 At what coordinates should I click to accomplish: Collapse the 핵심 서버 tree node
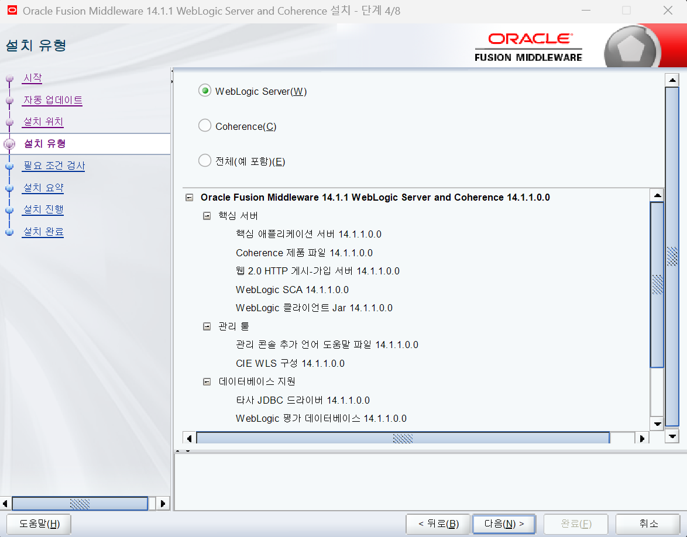(207, 216)
